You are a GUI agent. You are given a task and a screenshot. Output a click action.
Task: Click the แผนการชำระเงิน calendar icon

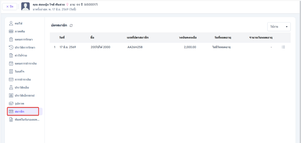[x=11, y=63]
